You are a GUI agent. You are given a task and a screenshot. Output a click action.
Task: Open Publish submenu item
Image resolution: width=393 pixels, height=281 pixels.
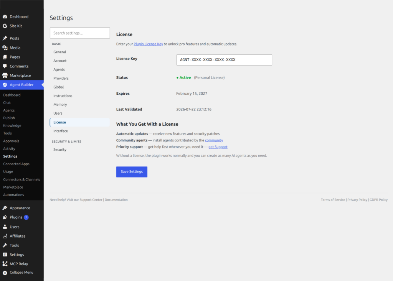[9, 118]
